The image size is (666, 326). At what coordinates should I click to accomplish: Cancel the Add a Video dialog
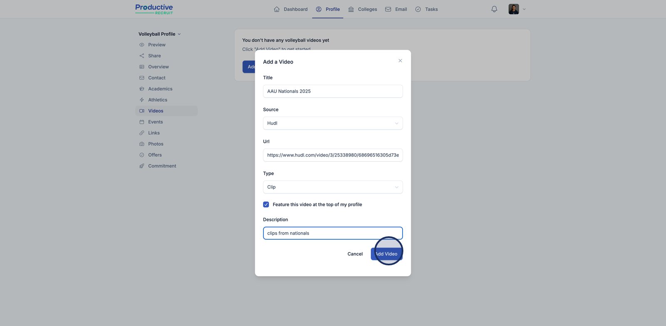355,254
